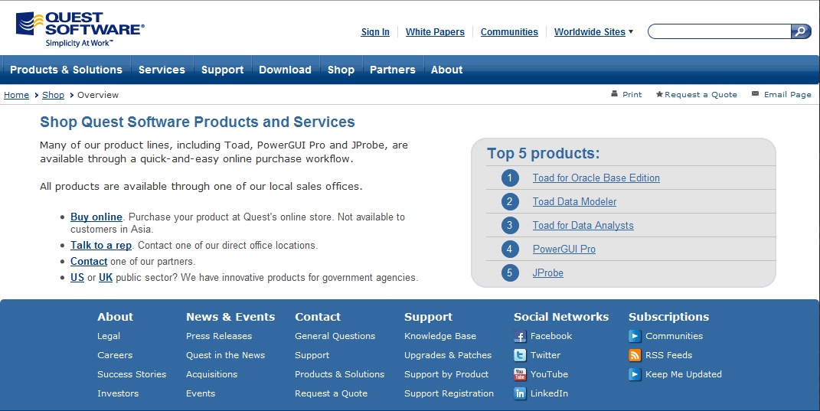This screenshot has height=411, width=820.
Task: Click the Talk to a rep link
Action: (101, 245)
